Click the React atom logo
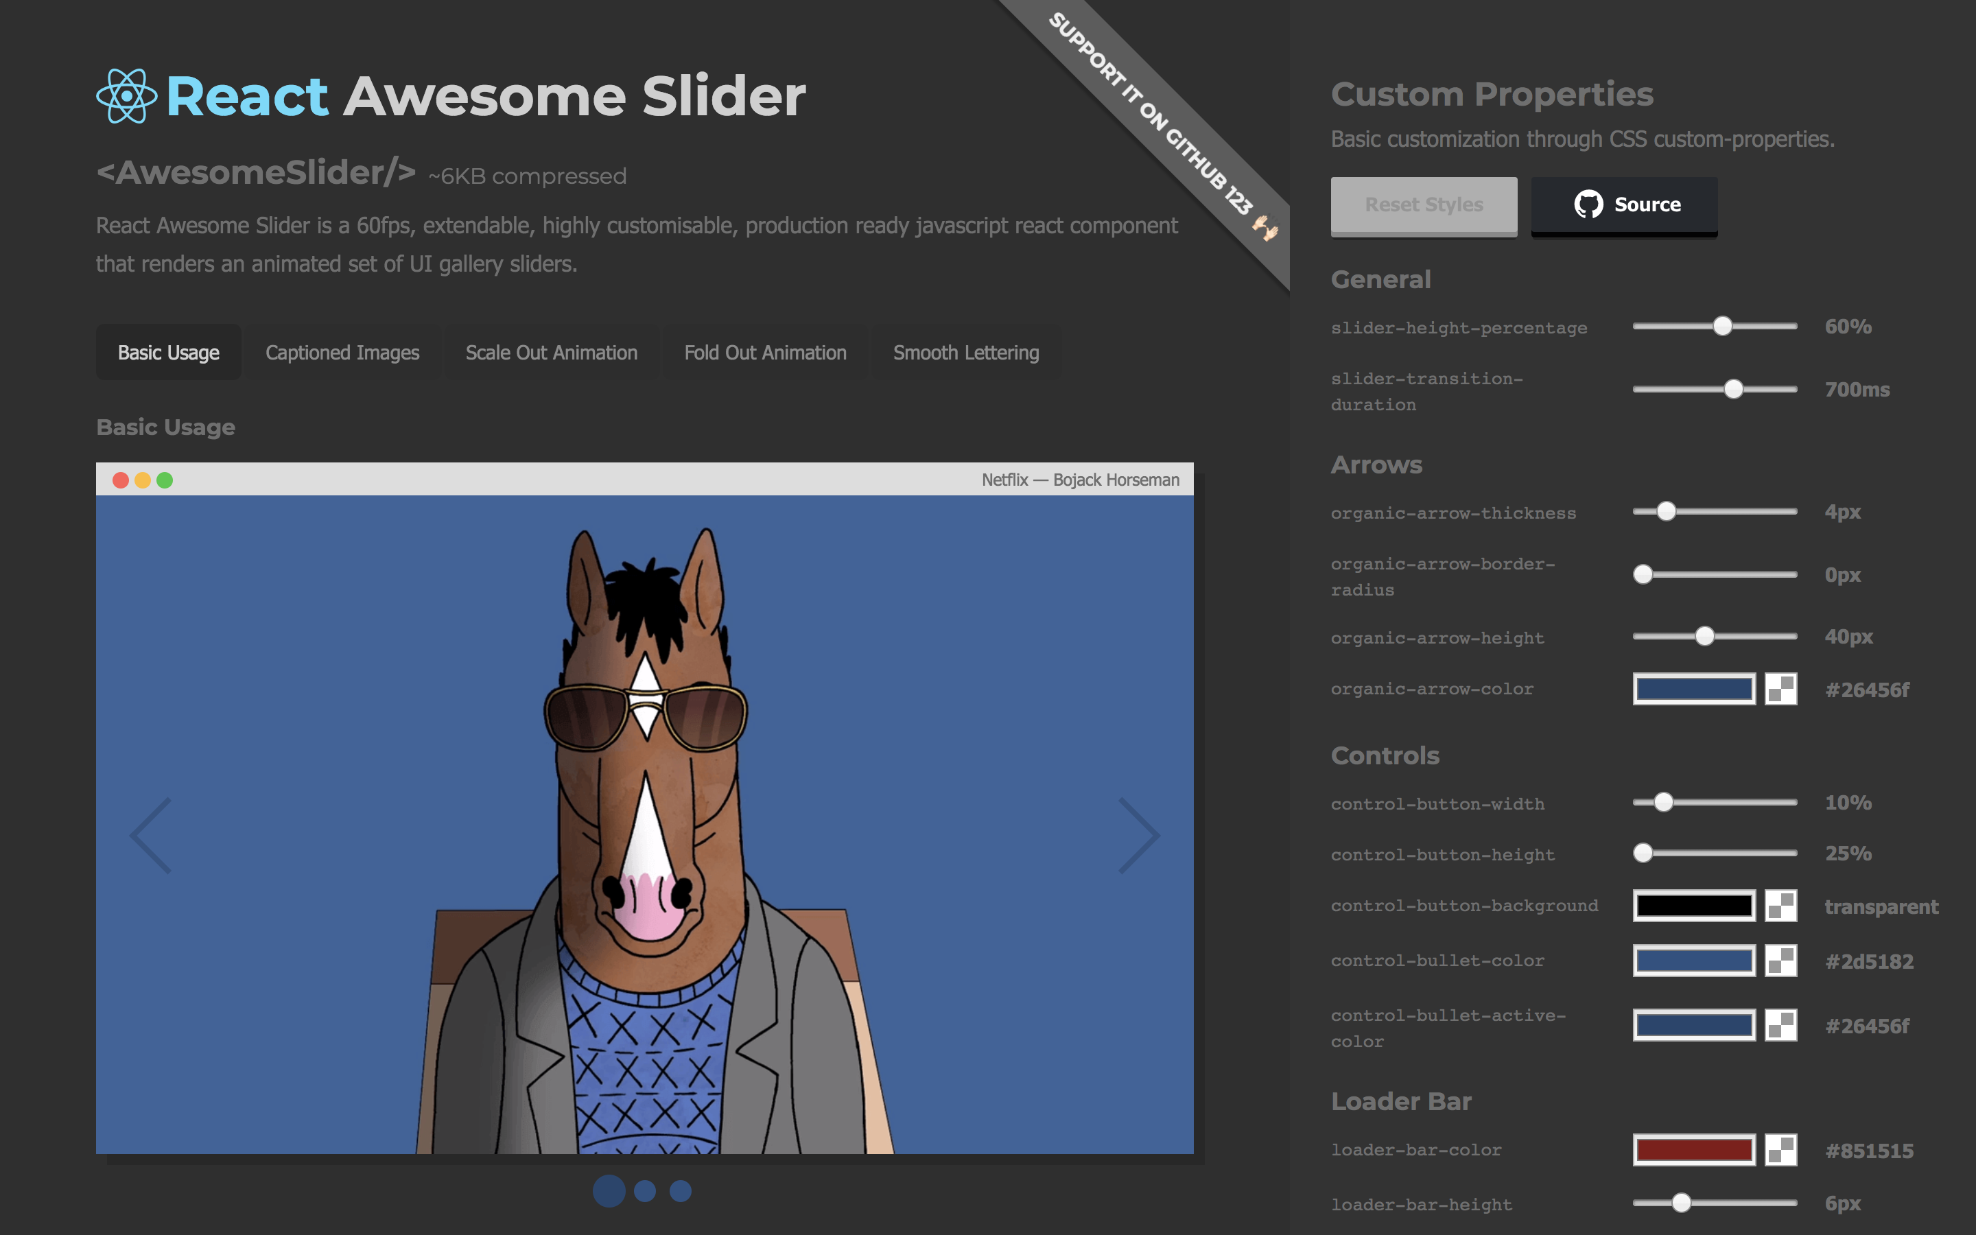This screenshot has height=1235, width=1976. coord(126,96)
